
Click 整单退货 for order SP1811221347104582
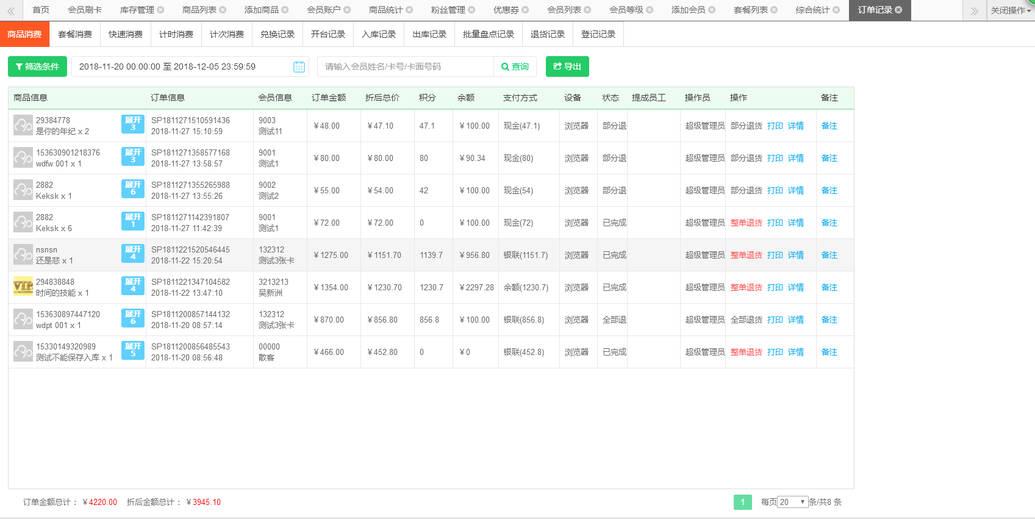[x=747, y=287]
